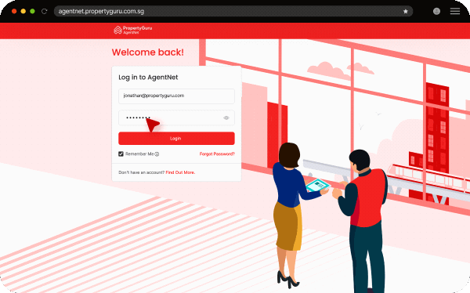Uncheck the Remember Me checkbox

coord(121,154)
